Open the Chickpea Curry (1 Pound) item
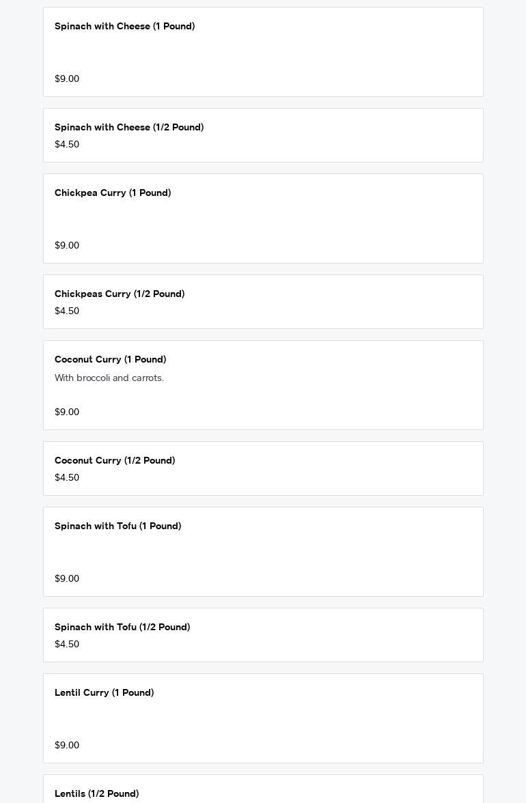The image size is (526, 803). pos(113,193)
